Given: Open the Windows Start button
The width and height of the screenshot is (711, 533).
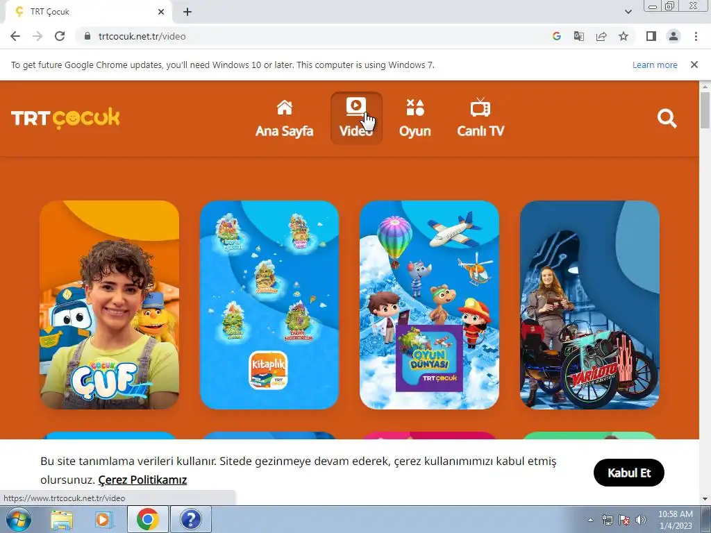Looking at the screenshot, I should click(x=19, y=519).
